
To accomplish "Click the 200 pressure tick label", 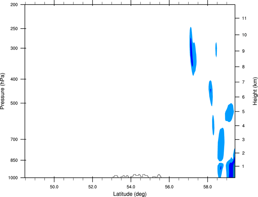I will coord(14,5).
